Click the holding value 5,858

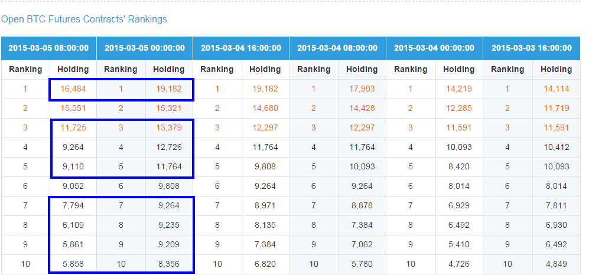pyautogui.click(x=73, y=264)
